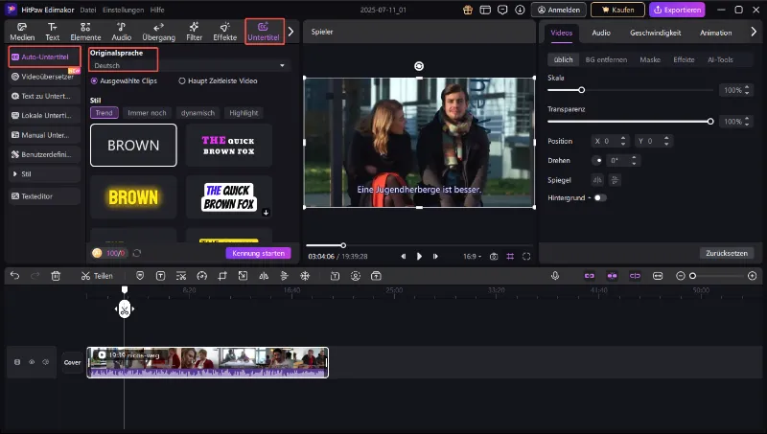Click the undo arrow in timeline toolbar
767x434 pixels.
point(14,276)
